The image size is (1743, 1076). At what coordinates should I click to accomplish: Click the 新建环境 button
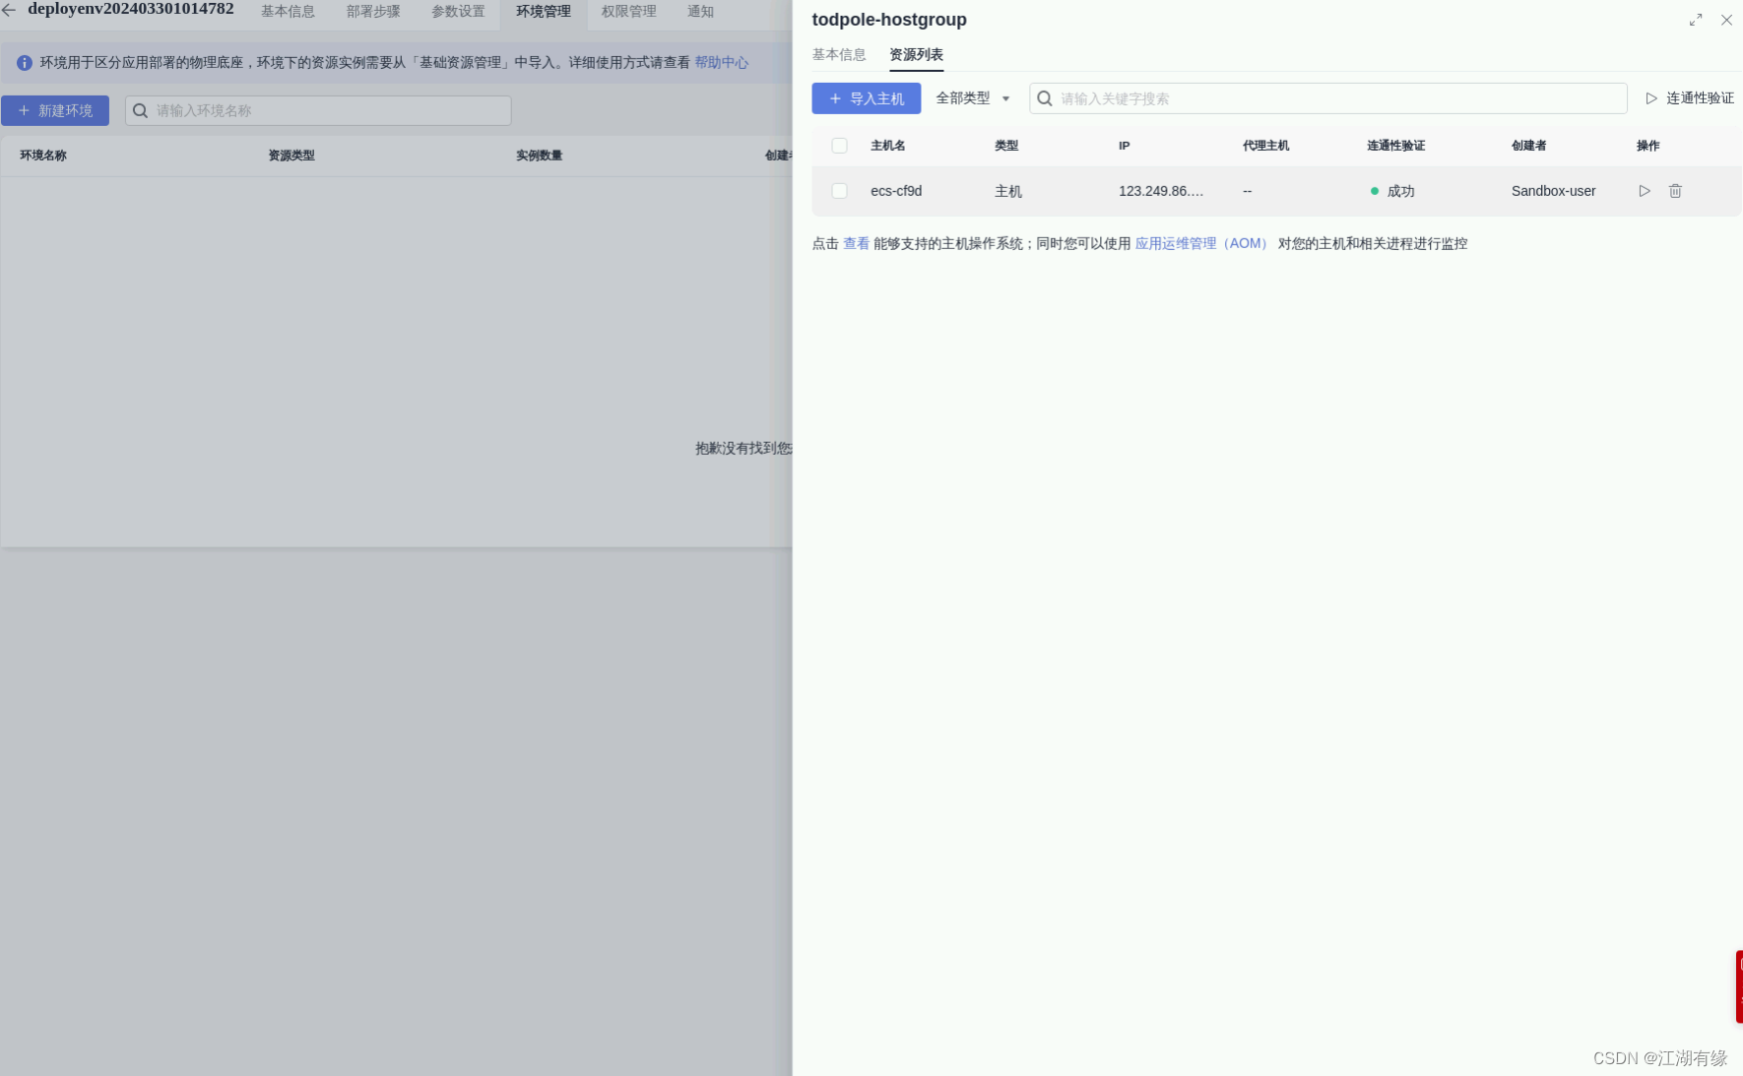click(55, 110)
